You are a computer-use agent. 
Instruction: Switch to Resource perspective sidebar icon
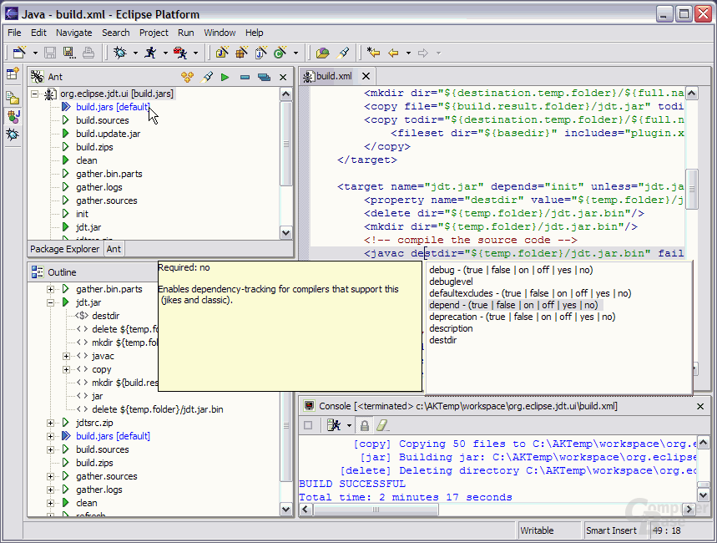pyautogui.click(x=13, y=97)
